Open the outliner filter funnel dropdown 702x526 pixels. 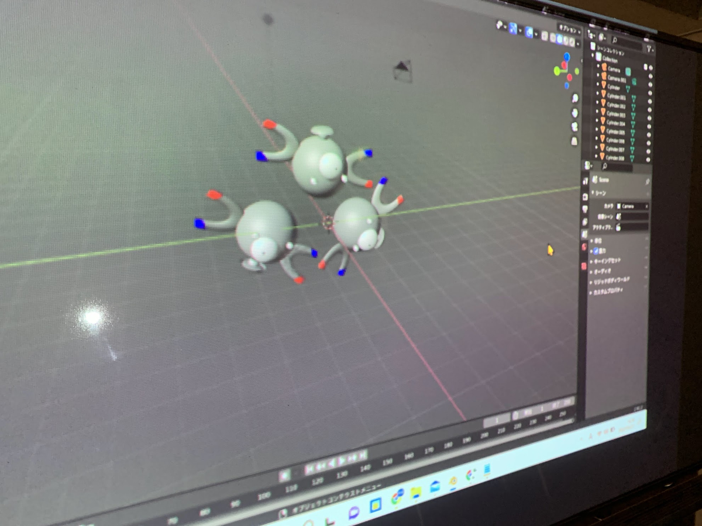tap(650, 49)
